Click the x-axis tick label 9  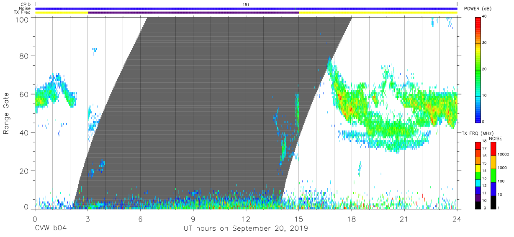click(193, 219)
